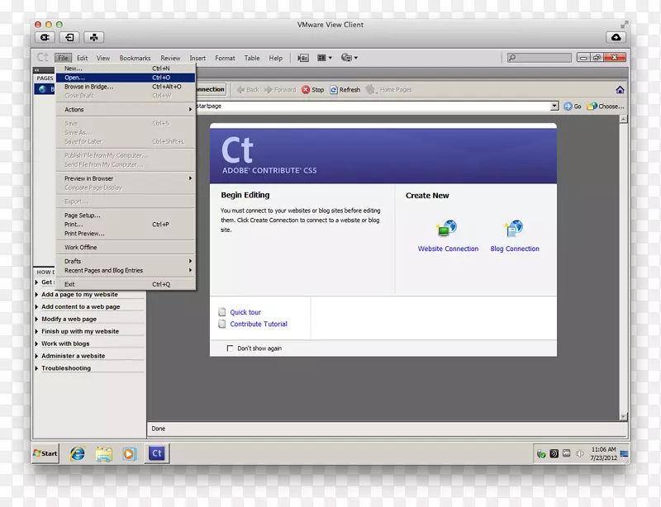Click the VMware cloud upload icon
The height and width of the screenshot is (507, 661).
616,37
